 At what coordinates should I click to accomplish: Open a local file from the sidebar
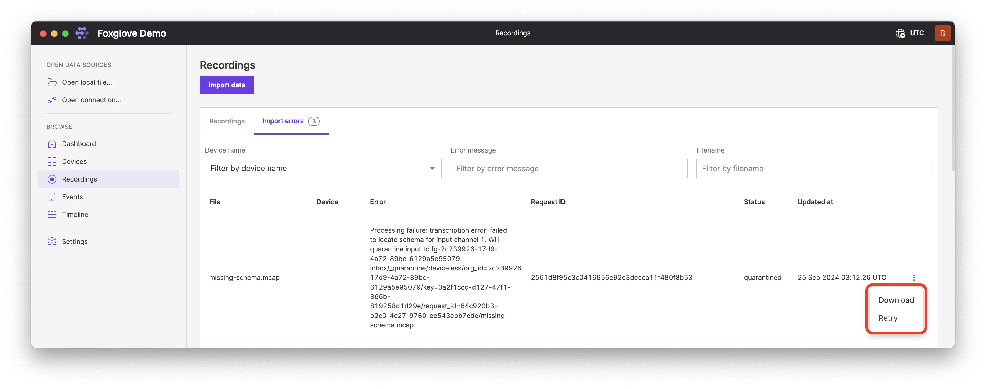tap(87, 82)
